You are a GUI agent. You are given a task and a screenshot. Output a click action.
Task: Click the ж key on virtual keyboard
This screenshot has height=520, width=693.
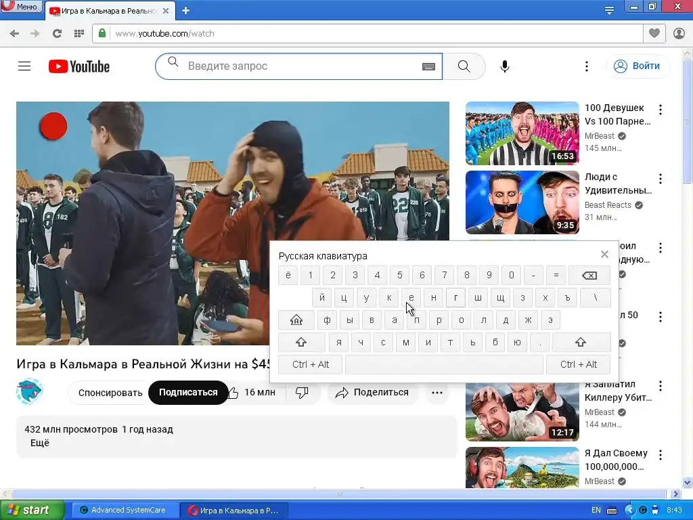(528, 320)
